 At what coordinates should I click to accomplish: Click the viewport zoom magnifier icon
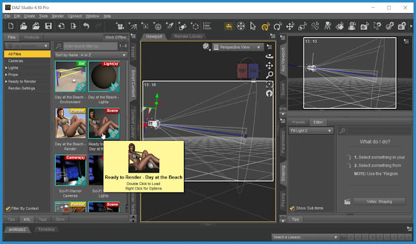[269, 75]
